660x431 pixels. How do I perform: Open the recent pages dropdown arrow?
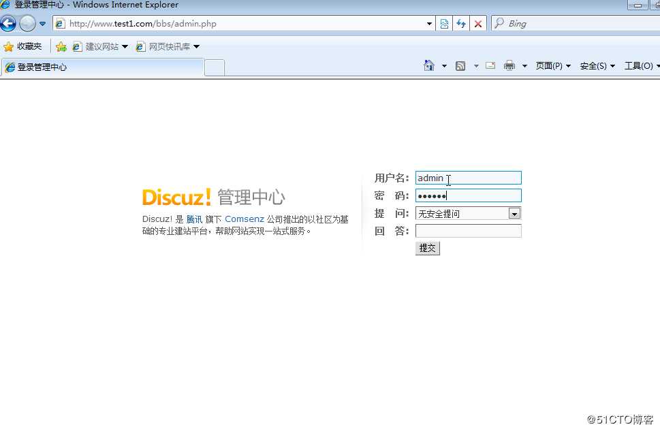[42, 24]
